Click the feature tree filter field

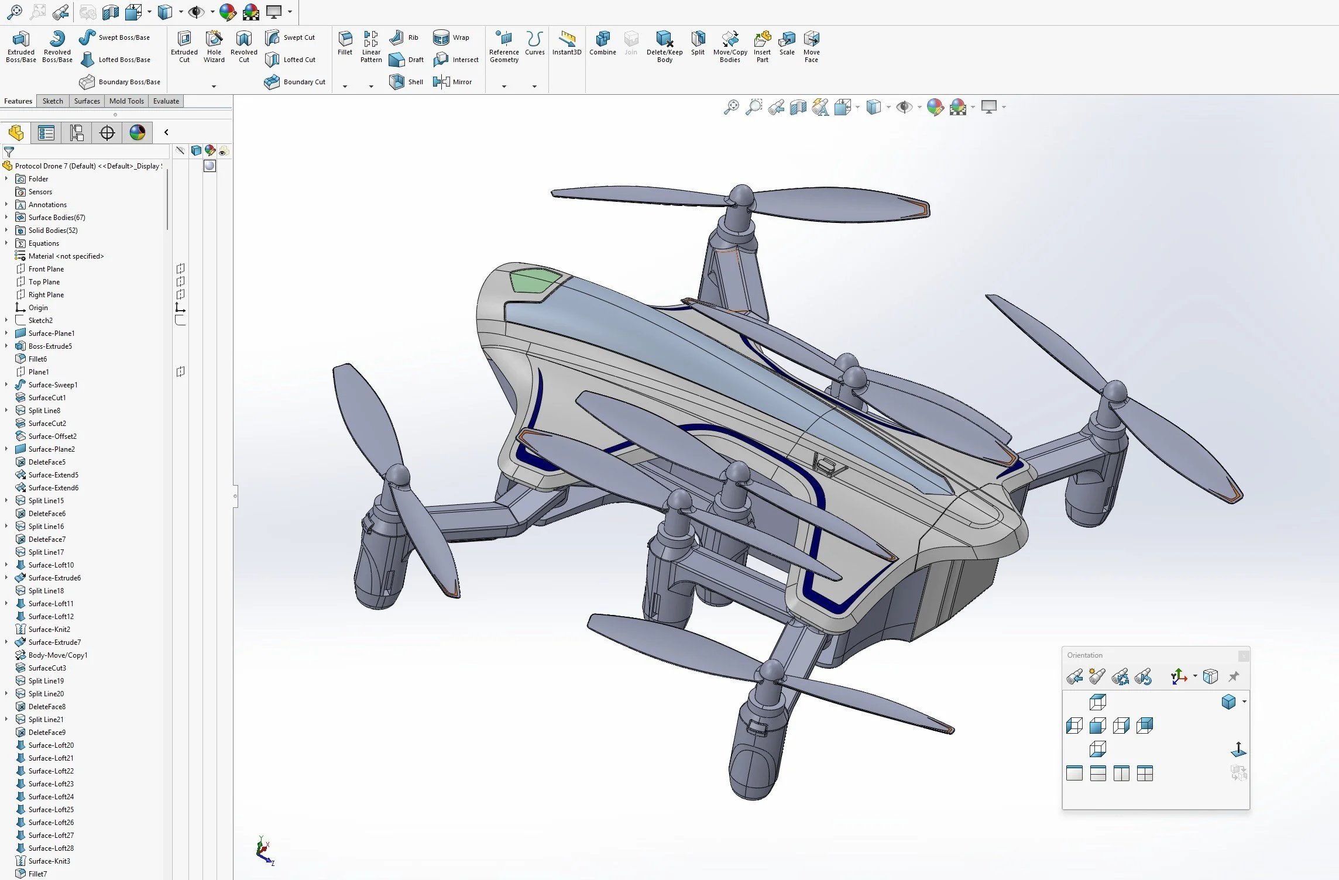pos(88,151)
